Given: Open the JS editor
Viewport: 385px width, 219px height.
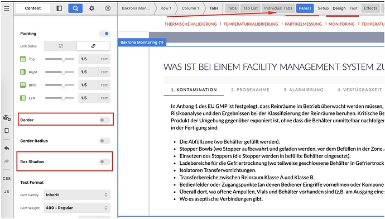Looking at the screenshot, I should pos(7,191).
